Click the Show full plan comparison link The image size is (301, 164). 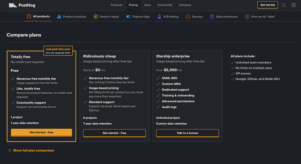coord(33,150)
